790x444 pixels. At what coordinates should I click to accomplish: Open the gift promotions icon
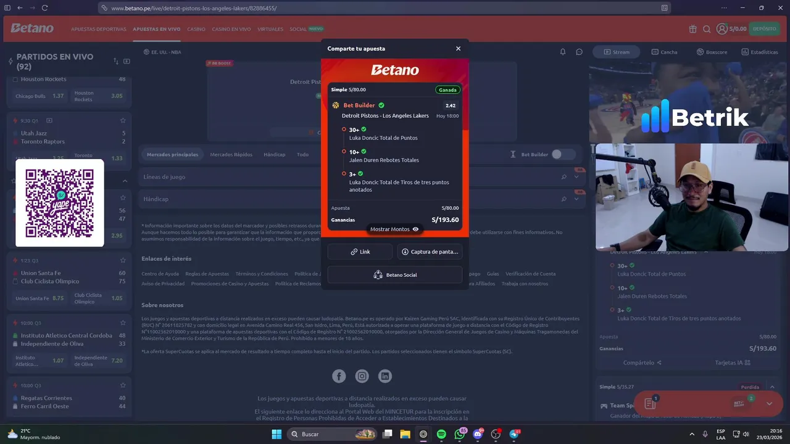[x=693, y=29]
